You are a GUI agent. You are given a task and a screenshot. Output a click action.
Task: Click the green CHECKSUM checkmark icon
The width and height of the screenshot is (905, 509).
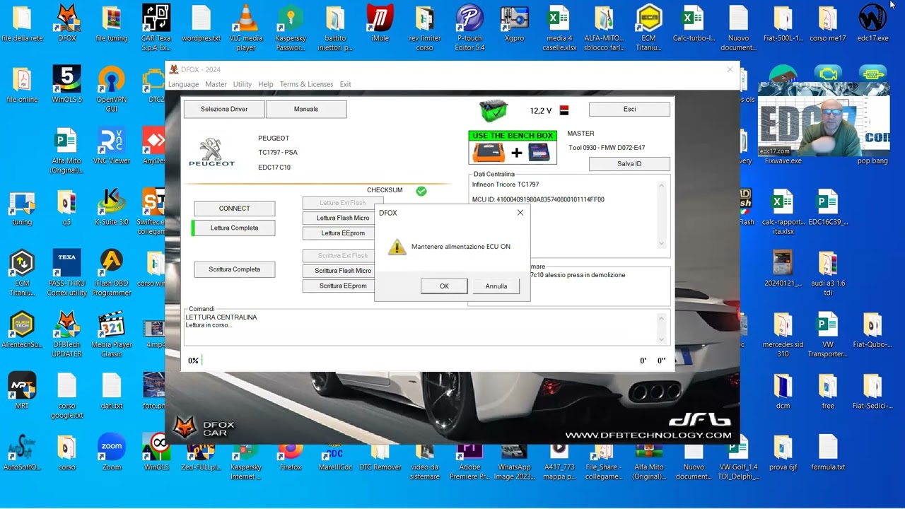pos(421,191)
